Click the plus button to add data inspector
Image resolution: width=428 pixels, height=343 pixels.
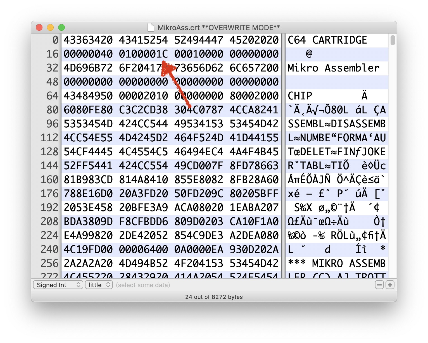390,285
